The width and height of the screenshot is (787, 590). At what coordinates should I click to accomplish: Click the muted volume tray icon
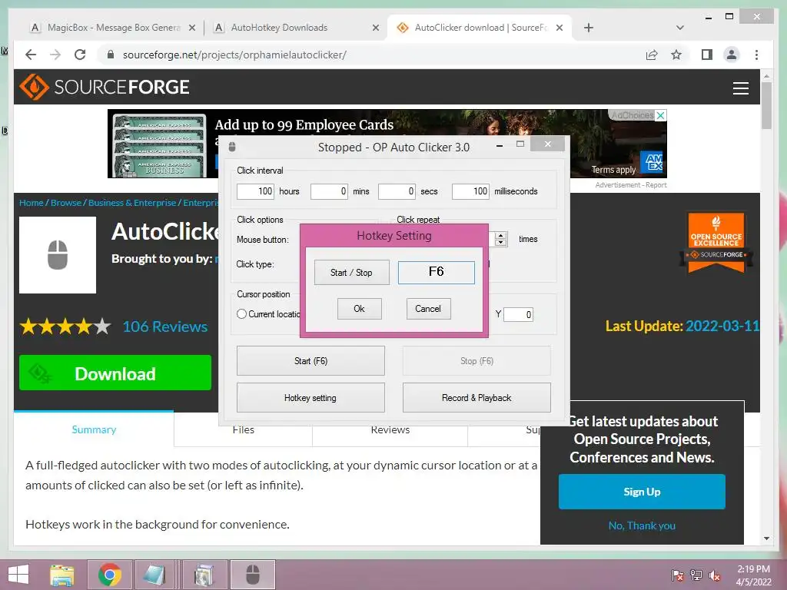[714, 575]
